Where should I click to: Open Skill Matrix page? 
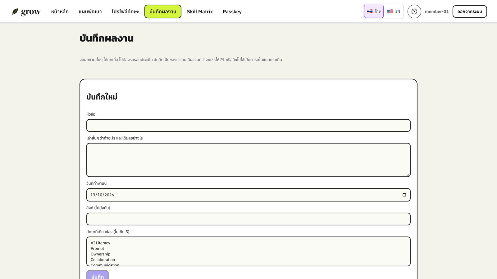pos(200,11)
